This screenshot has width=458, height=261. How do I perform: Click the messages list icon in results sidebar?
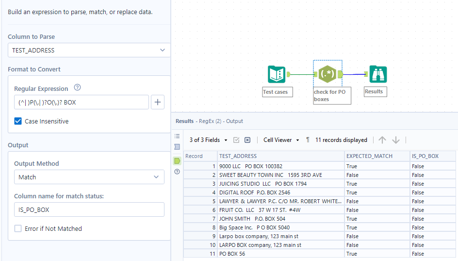click(177, 136)
